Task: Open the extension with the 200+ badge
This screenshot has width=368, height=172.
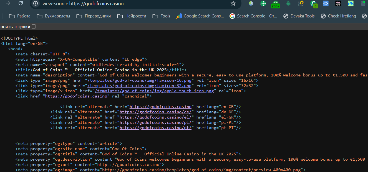Action: click(x=275, y=4)
